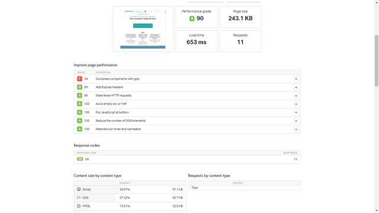Image resolution: width=379 pixels, height=213 pixels.
Task: Click the red F grade badge for gzip
Action: pos(79,79)
